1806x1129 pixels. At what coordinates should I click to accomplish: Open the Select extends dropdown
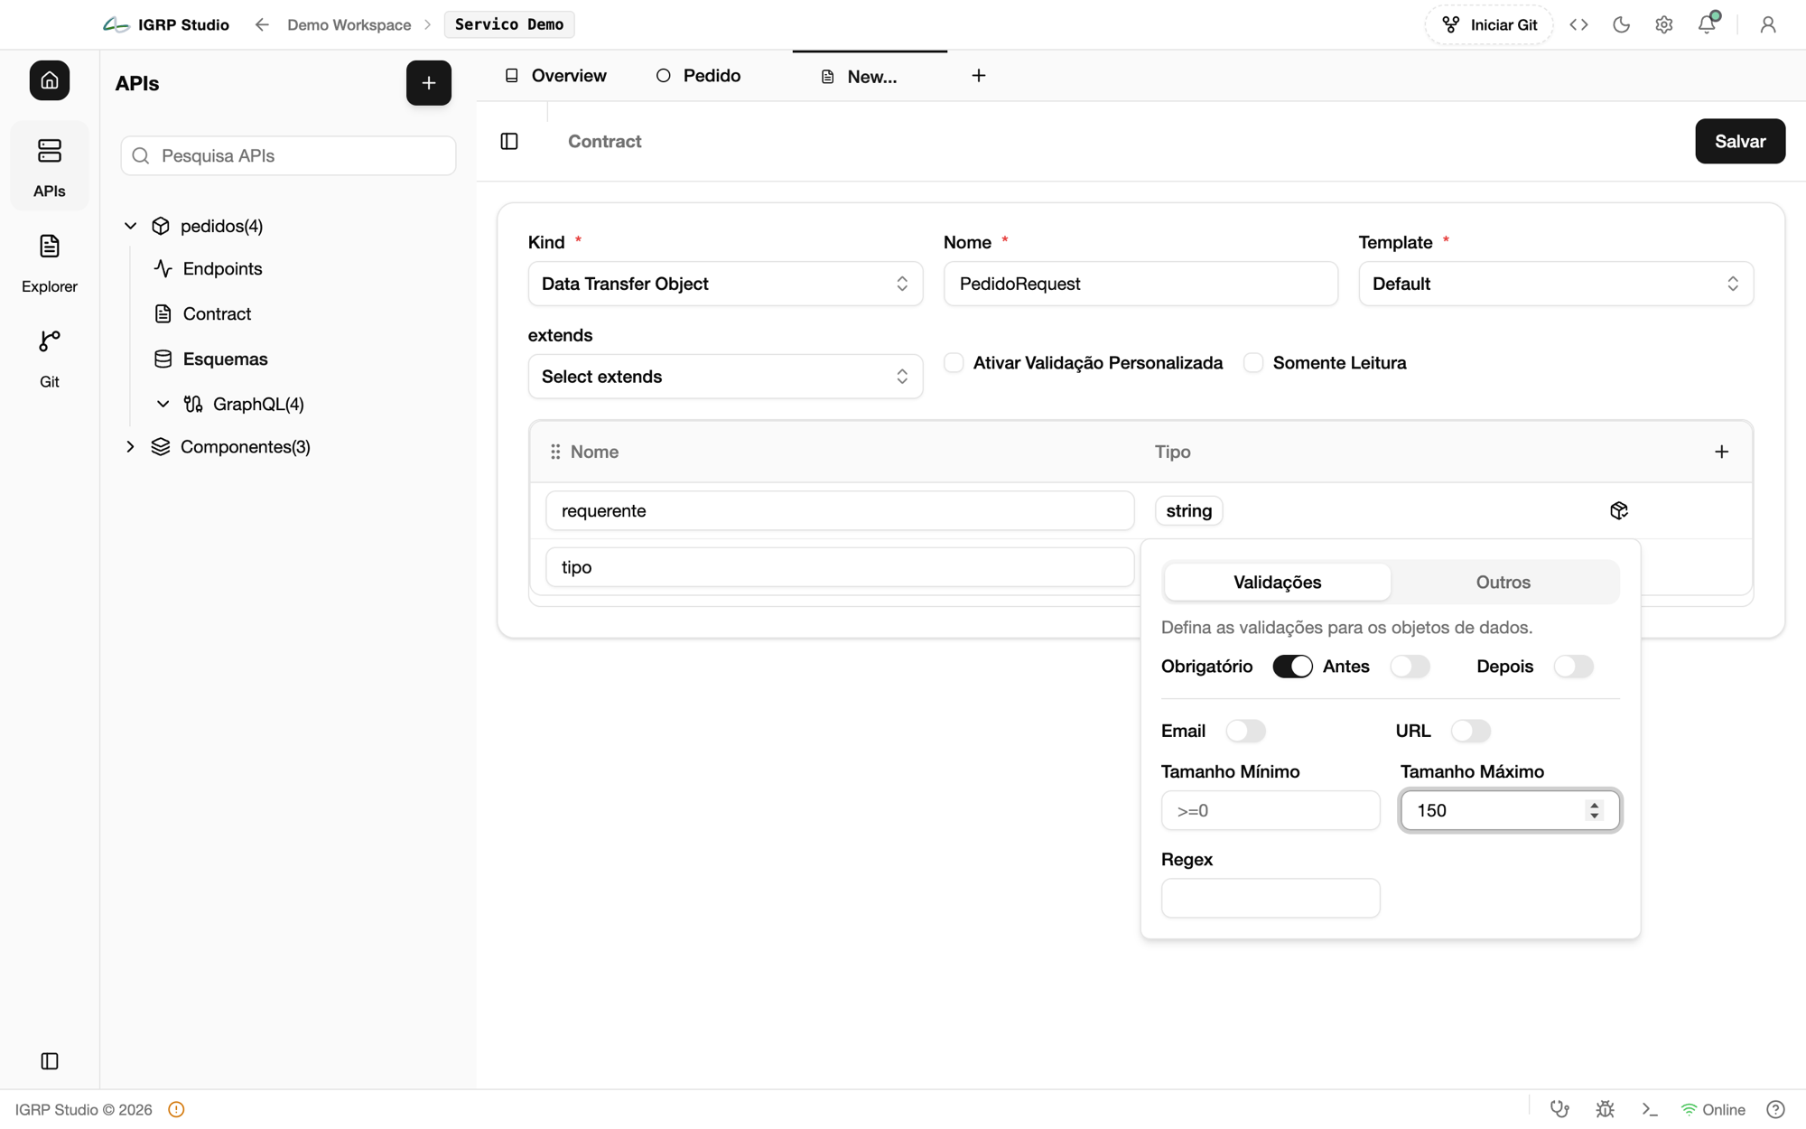pyautogui.click(x=725, y=377)
